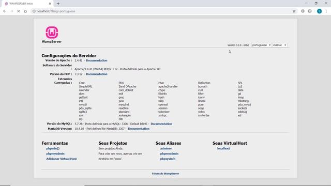
Task: Bookmark this page with star icon
Action: coord(294,11)
